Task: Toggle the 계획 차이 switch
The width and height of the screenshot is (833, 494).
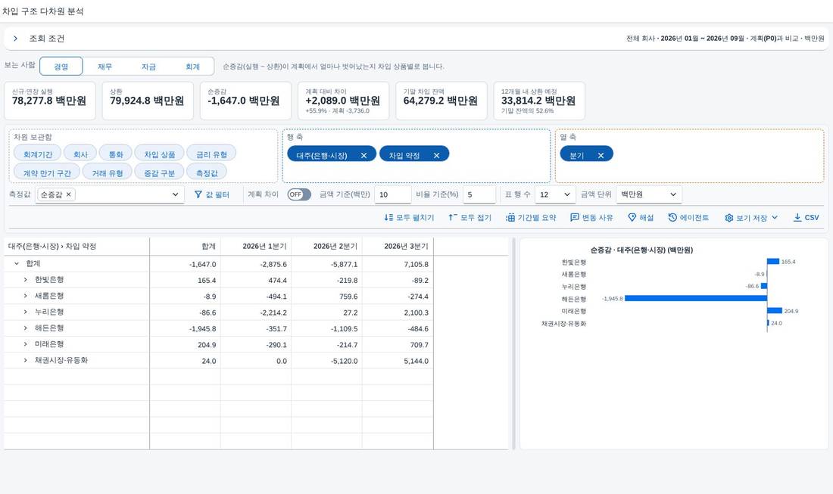Action: (x=299, y=194)
